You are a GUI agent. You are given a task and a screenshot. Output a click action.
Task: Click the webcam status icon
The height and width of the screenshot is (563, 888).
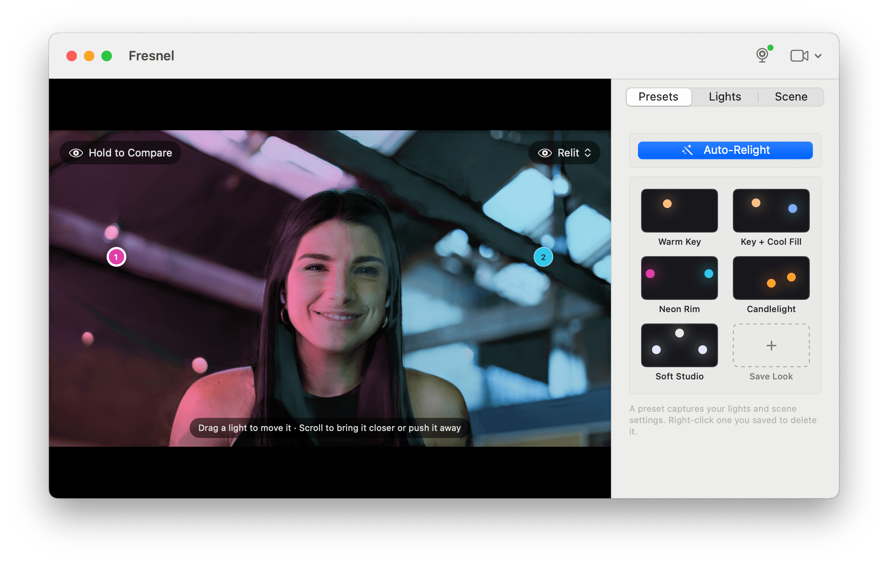point(763,55)
